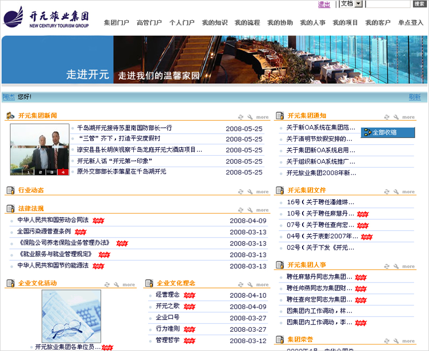Refresh the 开元集团通知 panel

[387, 117]
